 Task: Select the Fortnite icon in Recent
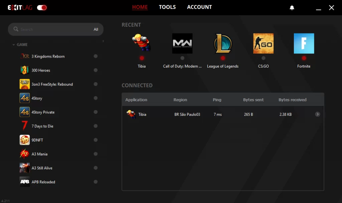coord(304,43)
